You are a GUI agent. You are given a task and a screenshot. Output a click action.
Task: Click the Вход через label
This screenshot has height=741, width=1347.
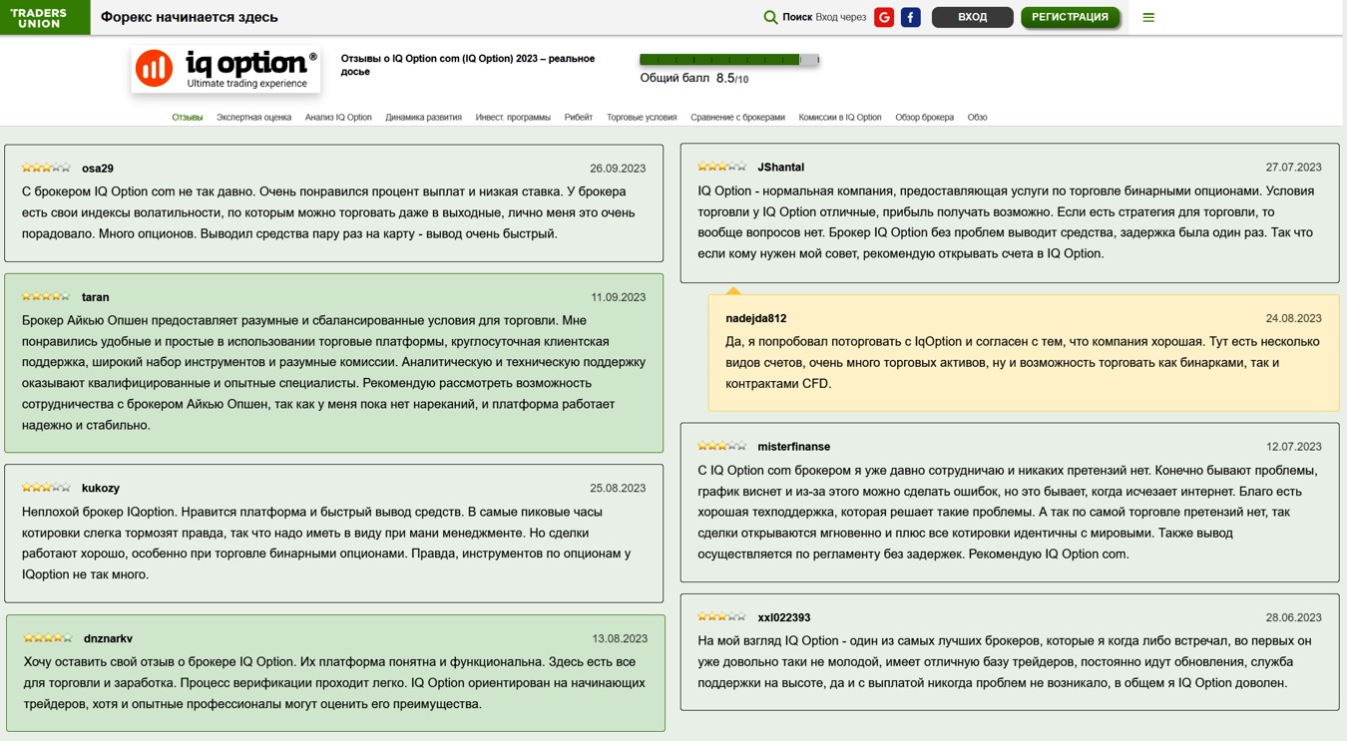[841, 17]
